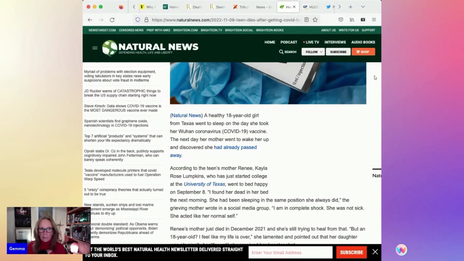Open 'JD Rucker warns of CATASTROPHIC' headline
The height and width of the screenshot is (261, 464).
(x=122, y=93)
